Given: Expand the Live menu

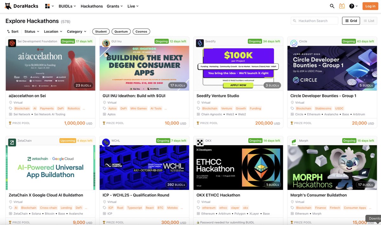Looking at the screenshot, I should pyautogui.click(x=133, y=6).
